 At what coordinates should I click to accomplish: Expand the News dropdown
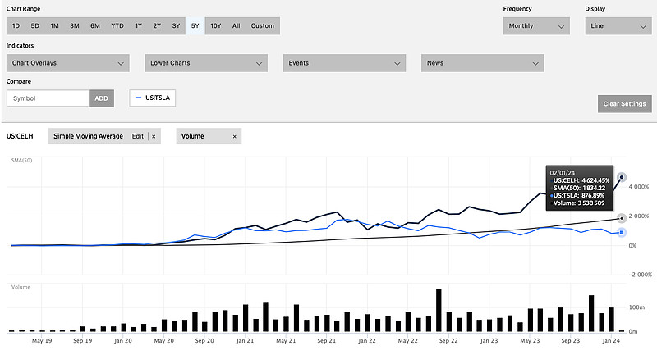[483, 62]
